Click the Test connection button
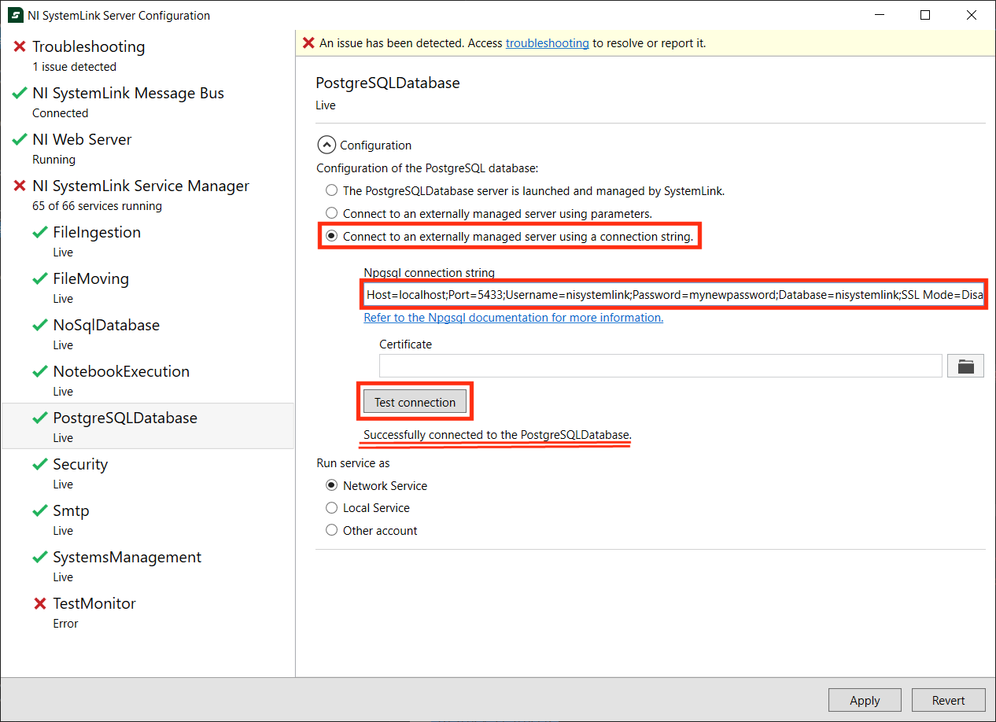 [415, 402]
